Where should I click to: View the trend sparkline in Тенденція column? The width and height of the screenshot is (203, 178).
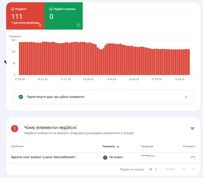[148, 156]
